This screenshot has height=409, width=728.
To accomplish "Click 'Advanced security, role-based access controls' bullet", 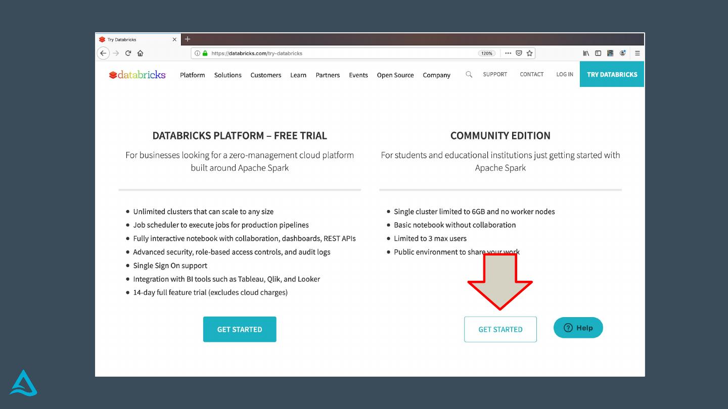I will click(x=232, y=252).
